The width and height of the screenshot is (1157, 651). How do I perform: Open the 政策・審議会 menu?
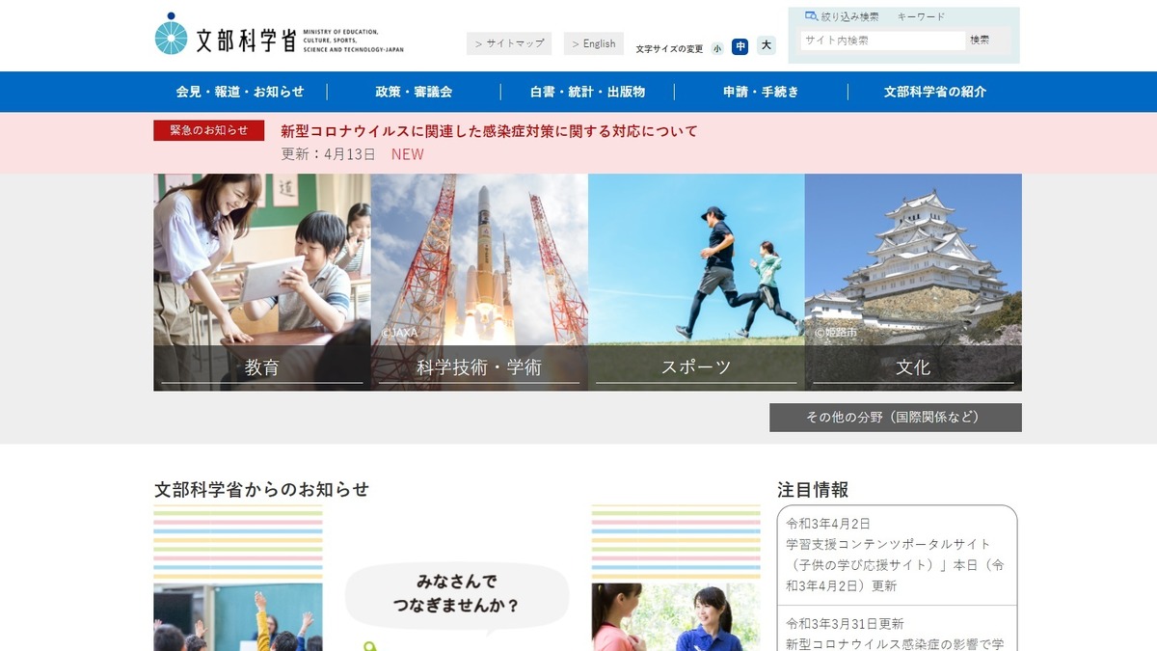pyautogui.click(x=414, y=92)
